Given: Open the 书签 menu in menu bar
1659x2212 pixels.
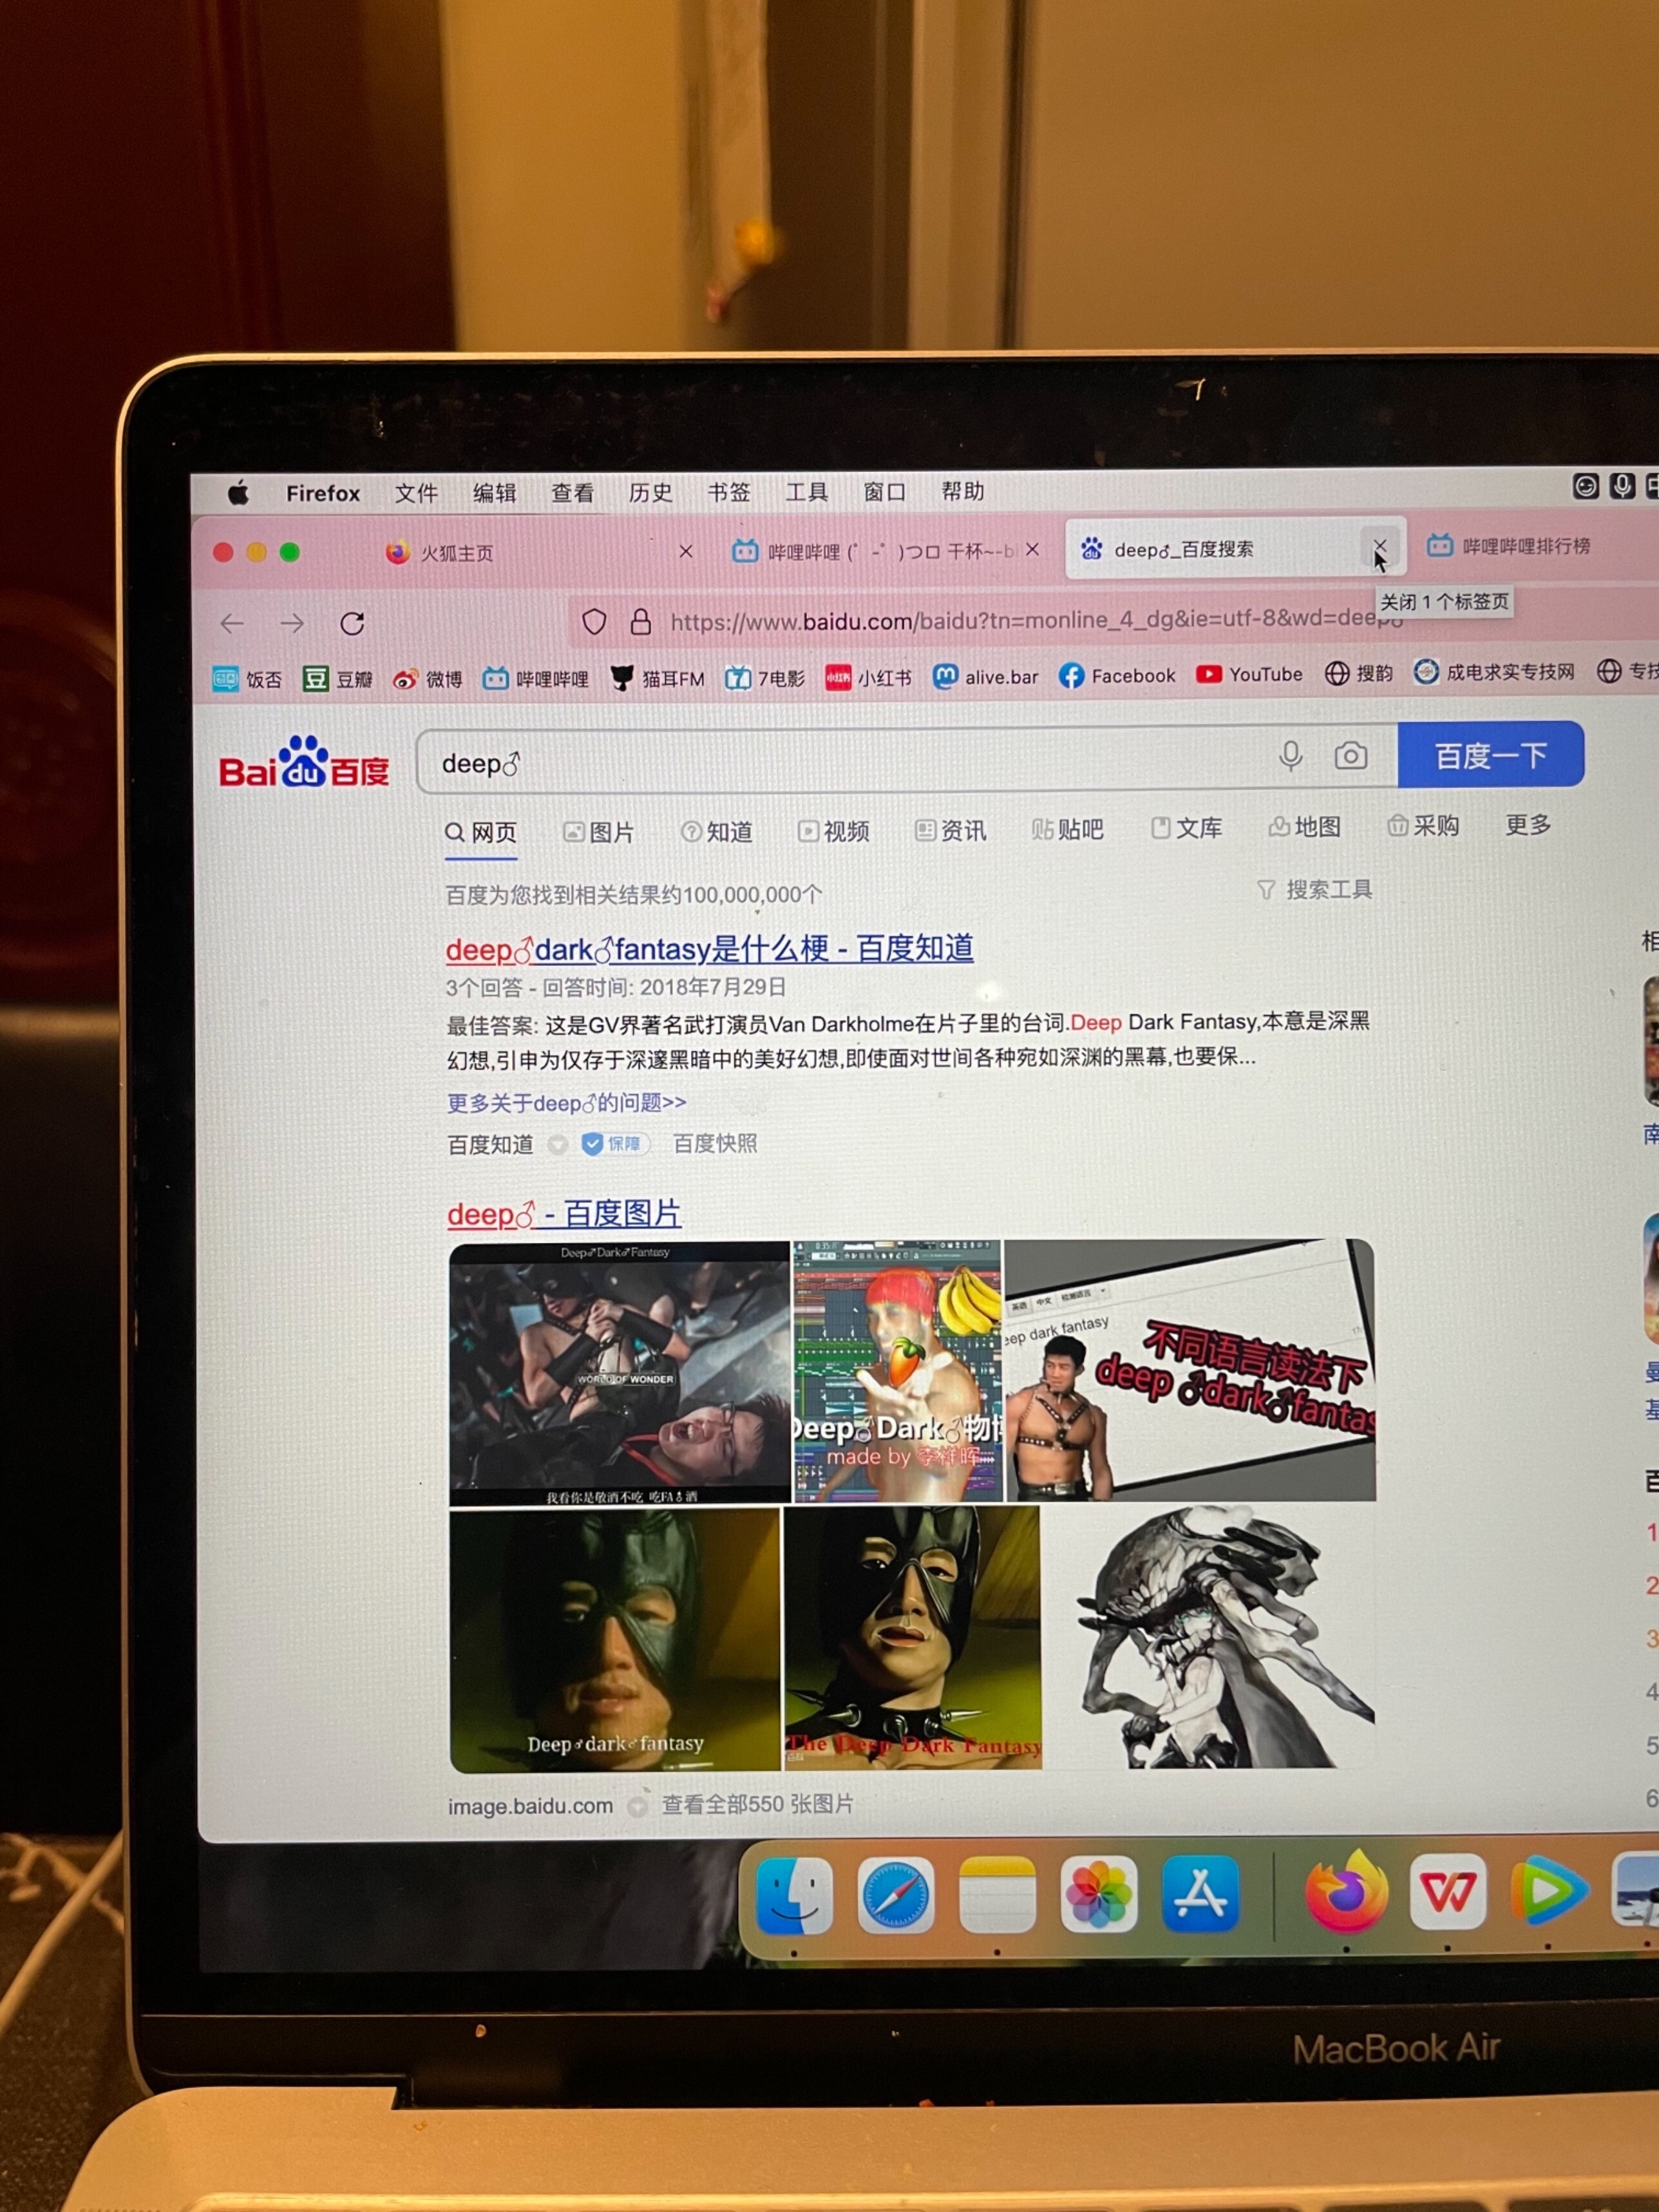Looking at the screenshot, I should click(x=728, y=492).
